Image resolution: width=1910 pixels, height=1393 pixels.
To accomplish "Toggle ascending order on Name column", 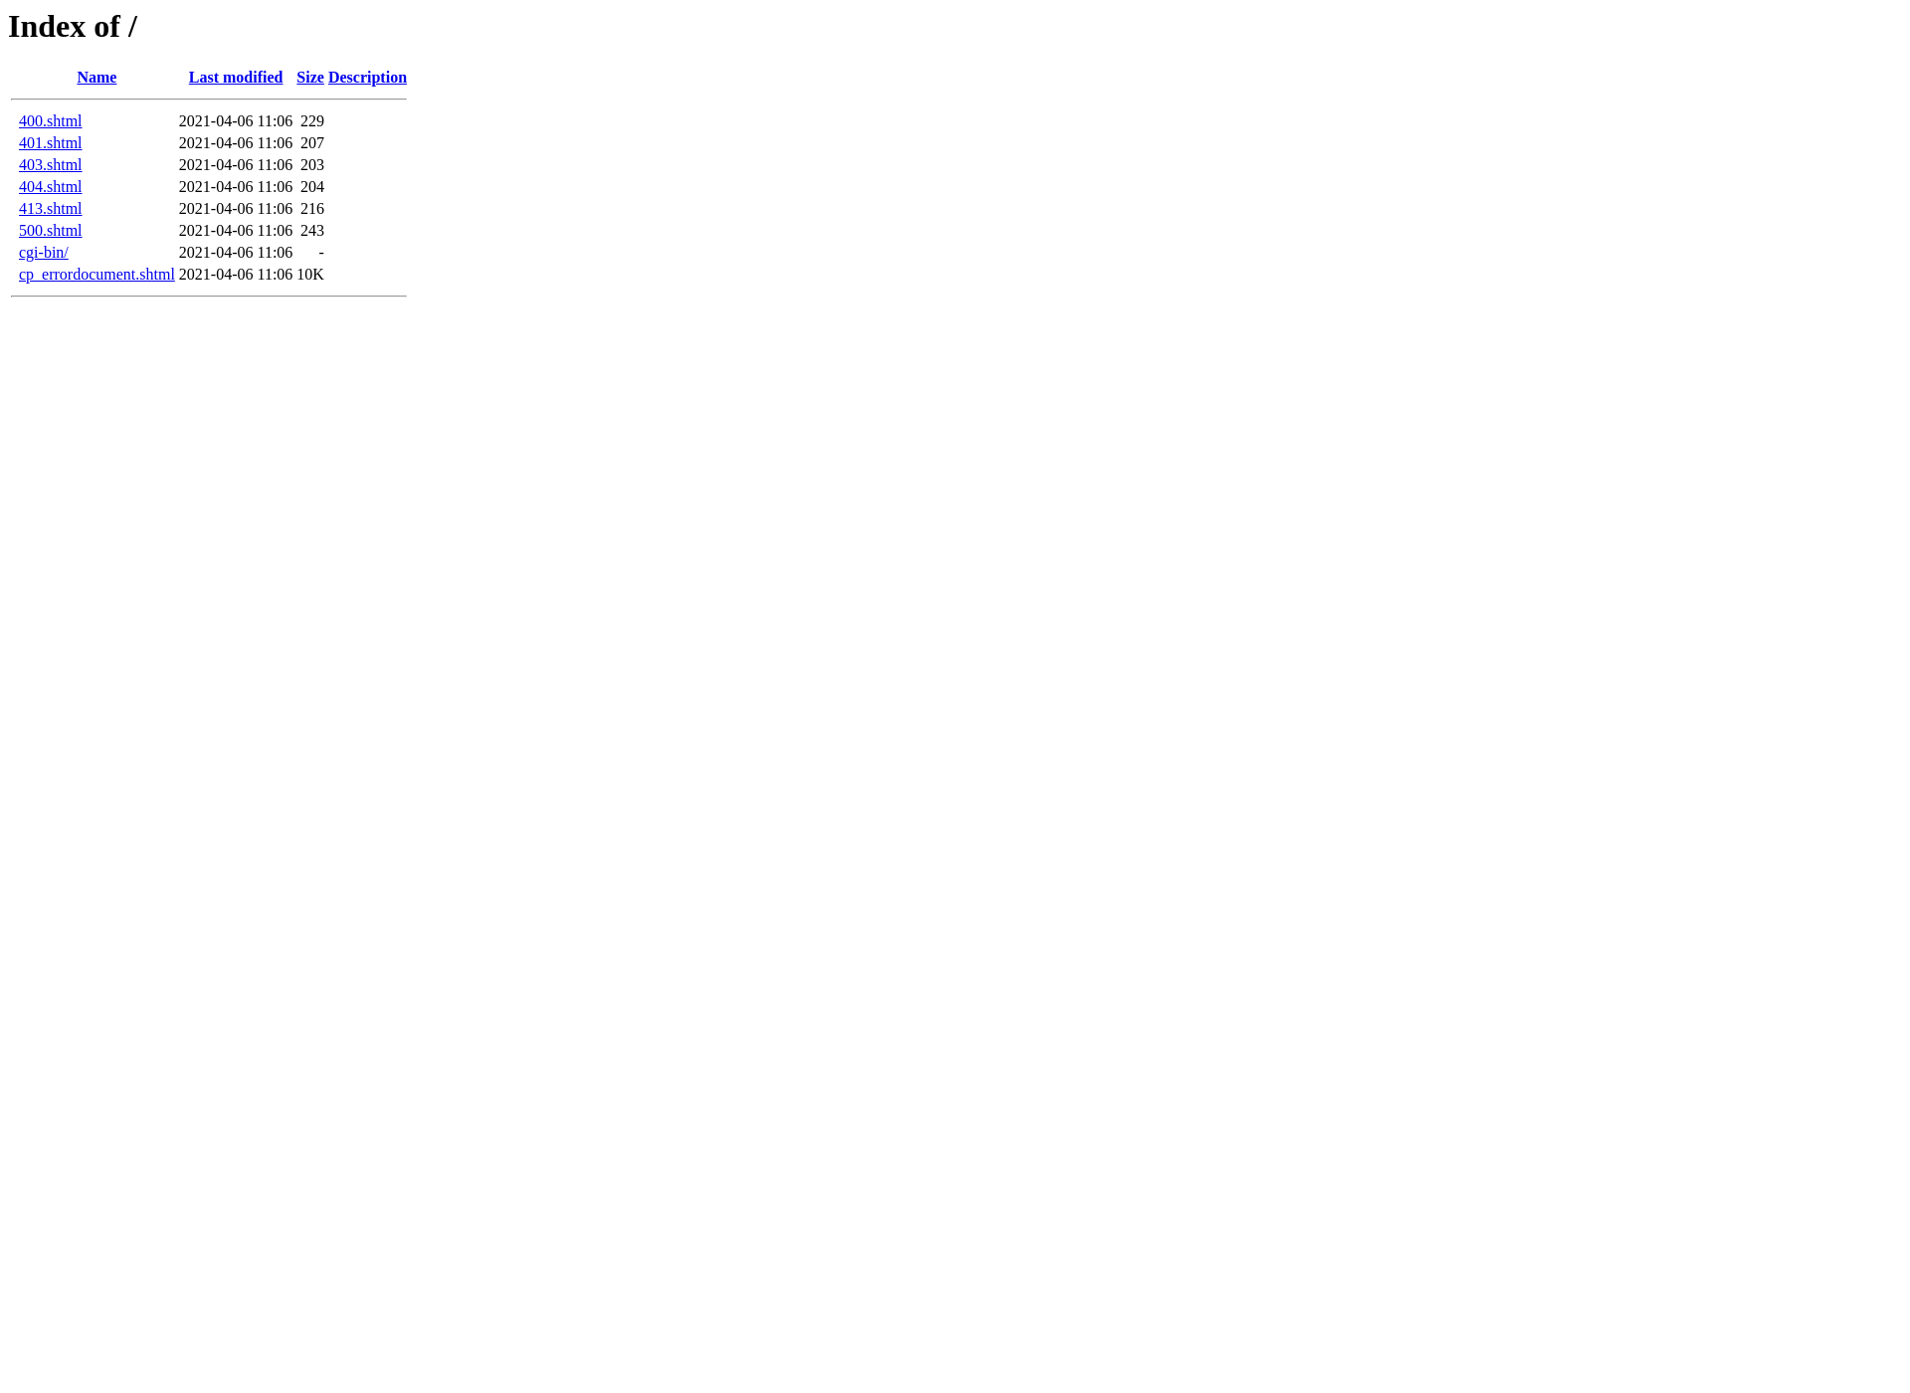I will coord(96,78).
